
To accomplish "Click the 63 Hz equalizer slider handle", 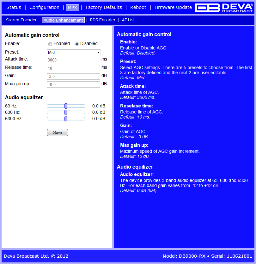I will point(66,106).
